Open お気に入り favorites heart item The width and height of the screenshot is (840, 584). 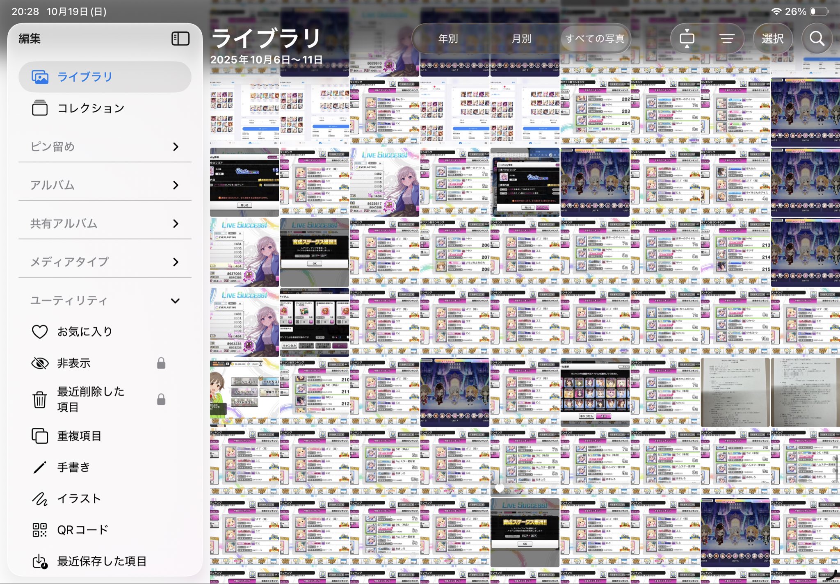coord(84,331)
